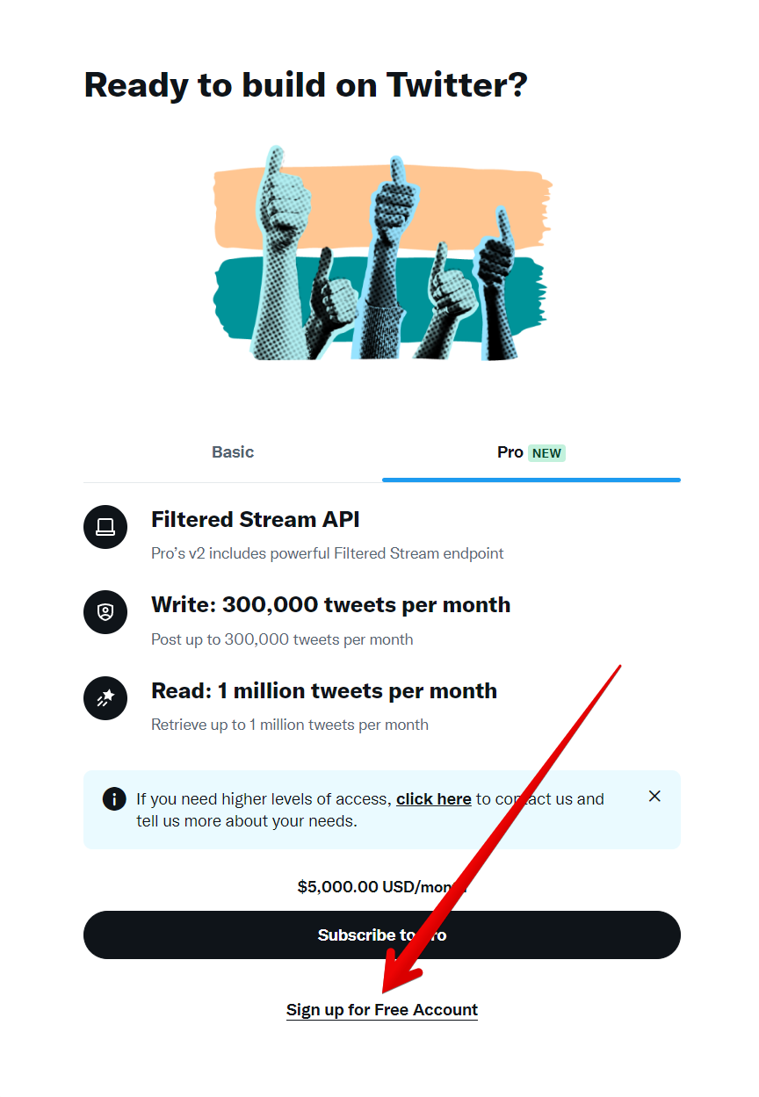
Task: Click the "Post up to 300,000 tweets" description
Action: (x=282, y=639)
